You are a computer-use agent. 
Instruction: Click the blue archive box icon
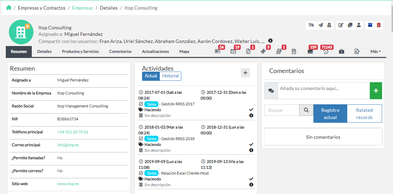point(370,25)
